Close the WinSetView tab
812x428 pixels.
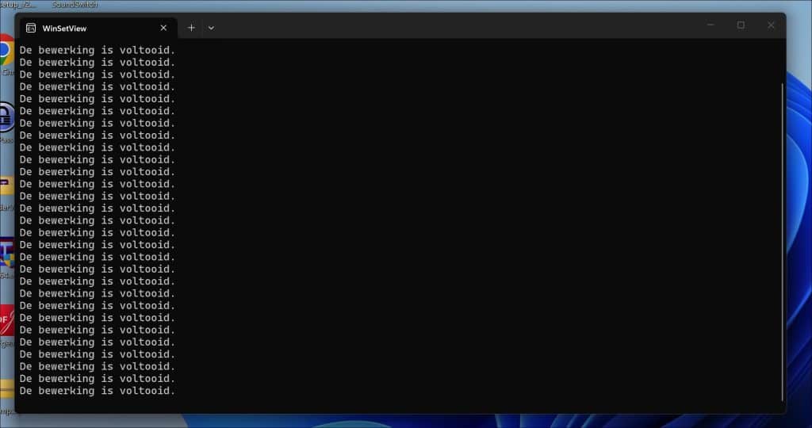tap(163, 28)
